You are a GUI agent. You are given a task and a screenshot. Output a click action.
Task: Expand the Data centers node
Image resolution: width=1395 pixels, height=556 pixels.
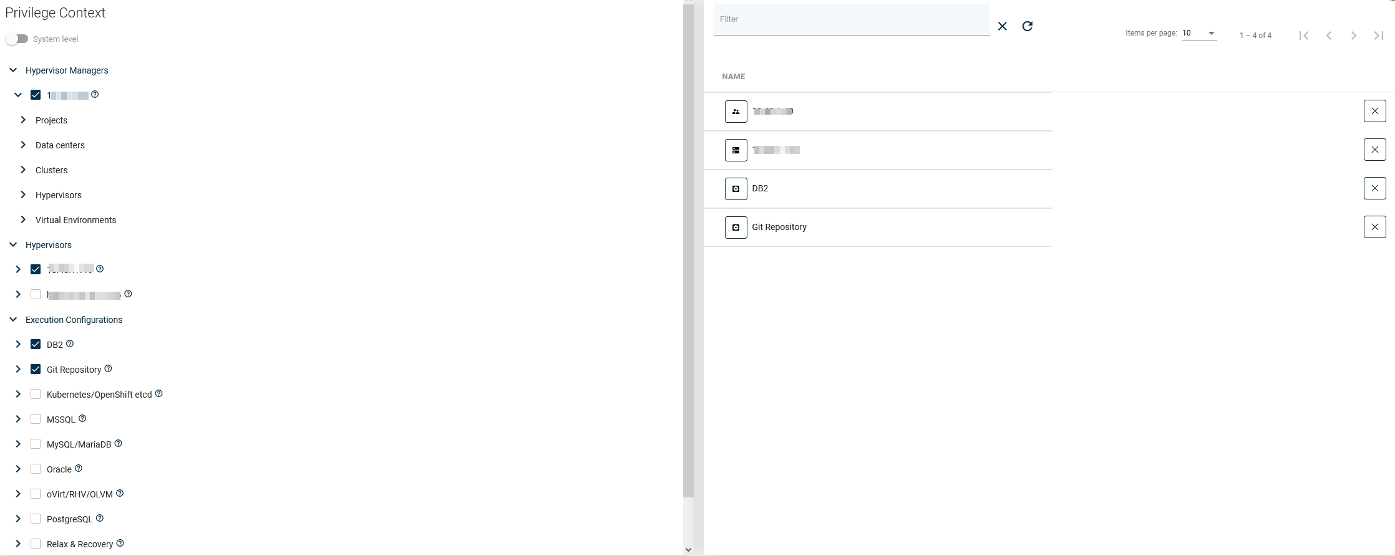click(x=23, y=145)
